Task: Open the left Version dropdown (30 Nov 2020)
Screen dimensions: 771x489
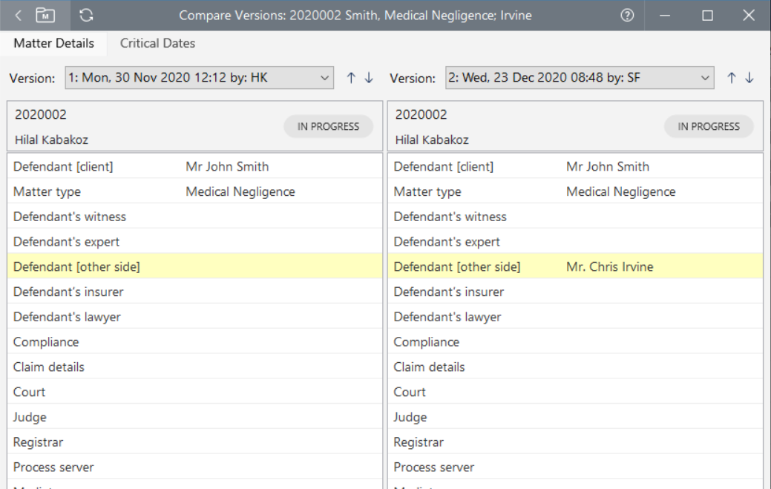Action: (x=199, y=78)
